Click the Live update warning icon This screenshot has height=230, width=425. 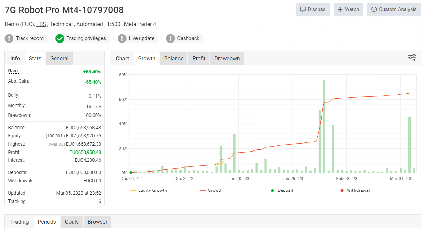[x=122, y=38]
